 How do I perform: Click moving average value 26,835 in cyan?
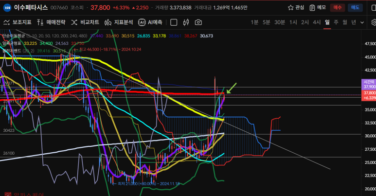coord(143,36)
